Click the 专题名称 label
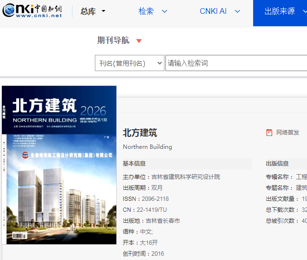The height and width of the screenshot is (260, 307). [279, 188]
